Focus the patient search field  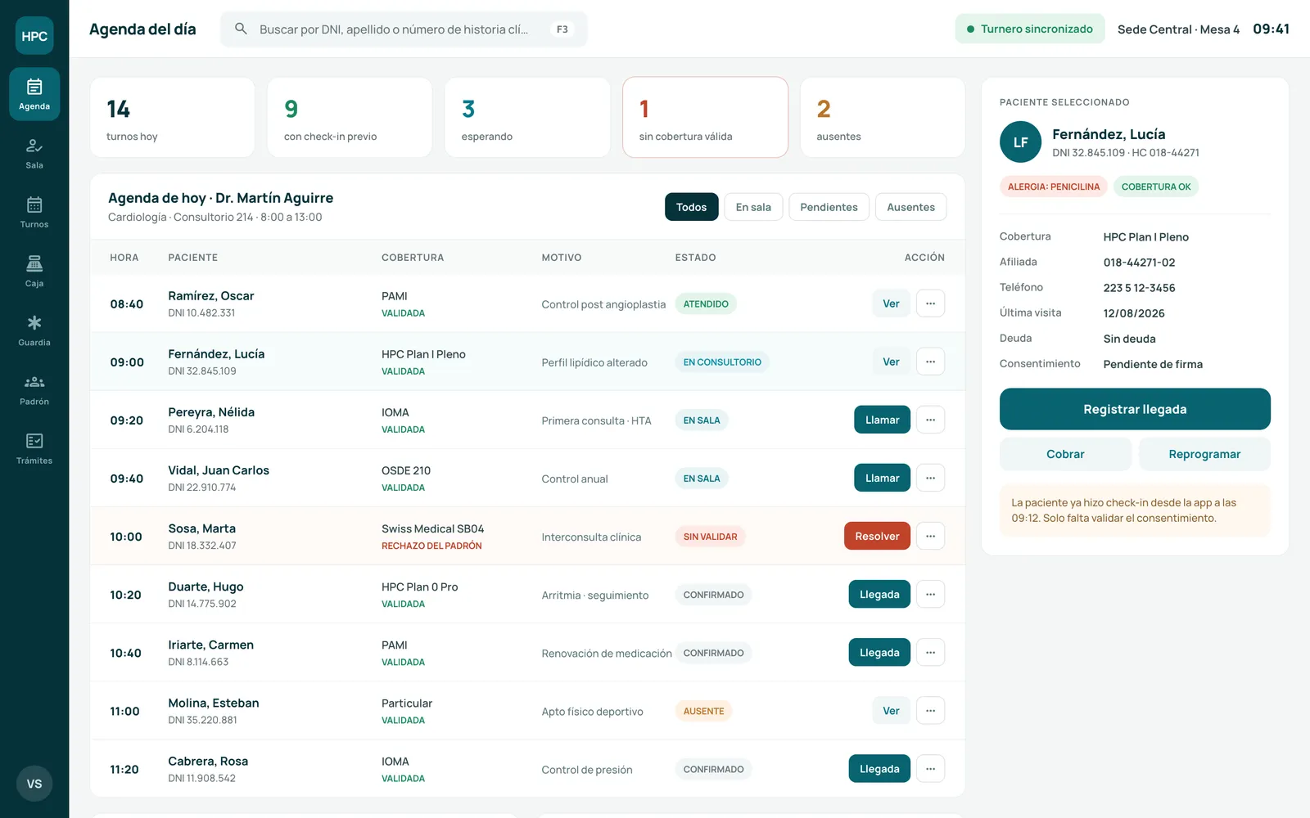[x=404, y=29]
